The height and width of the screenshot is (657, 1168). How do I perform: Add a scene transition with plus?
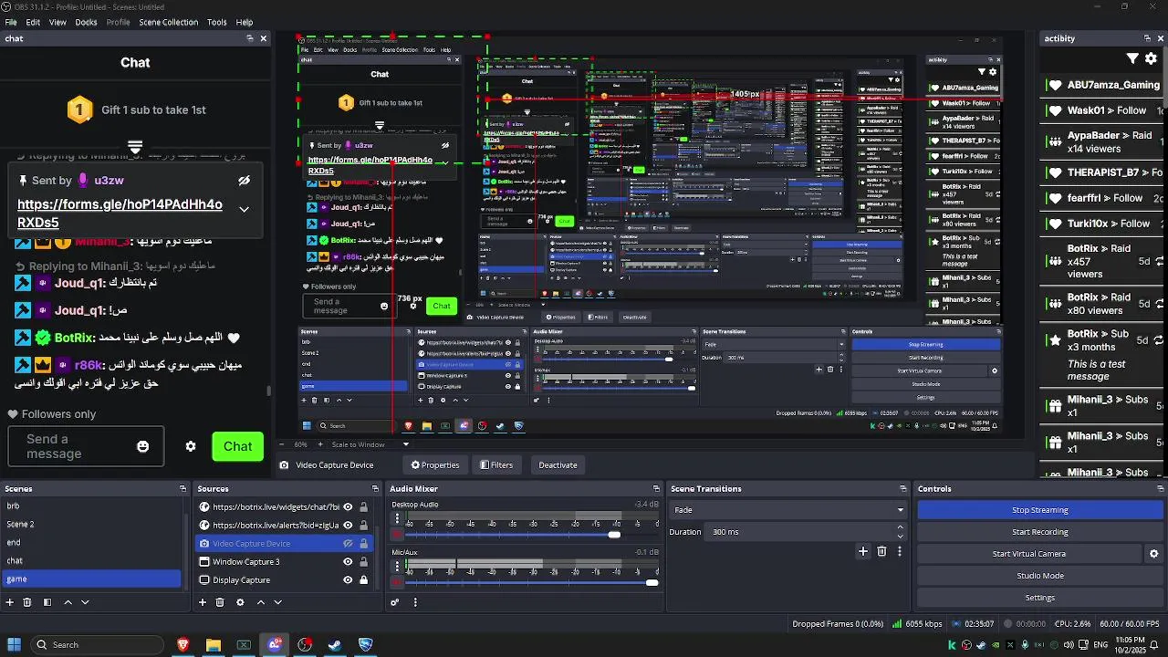862,551
